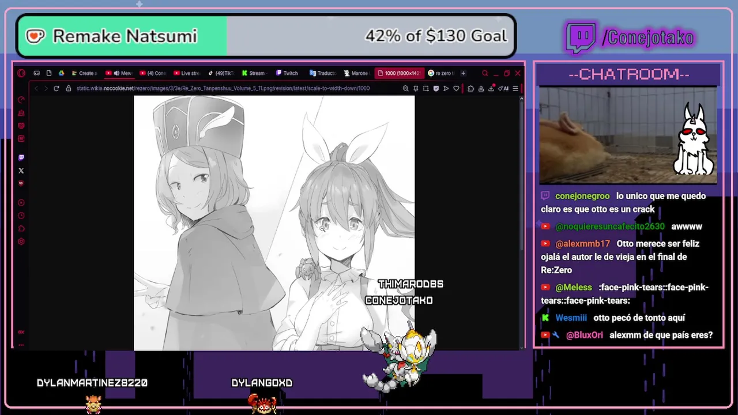This screenshot has width=738, height=415.
Task: Click the '42% of $130 Goal' text
Action: pyautogui.click(x=436, y=36)
